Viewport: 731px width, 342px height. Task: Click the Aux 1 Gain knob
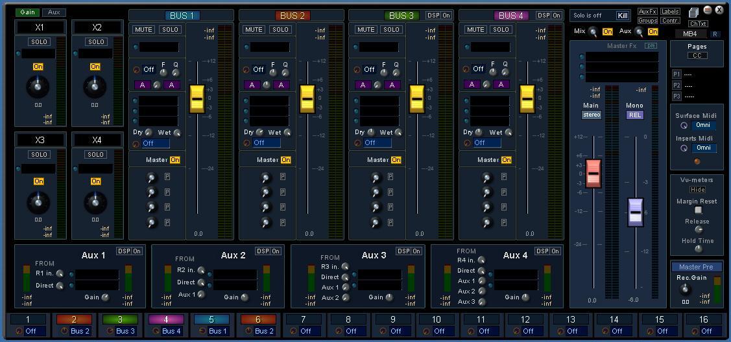click(105, 297)
